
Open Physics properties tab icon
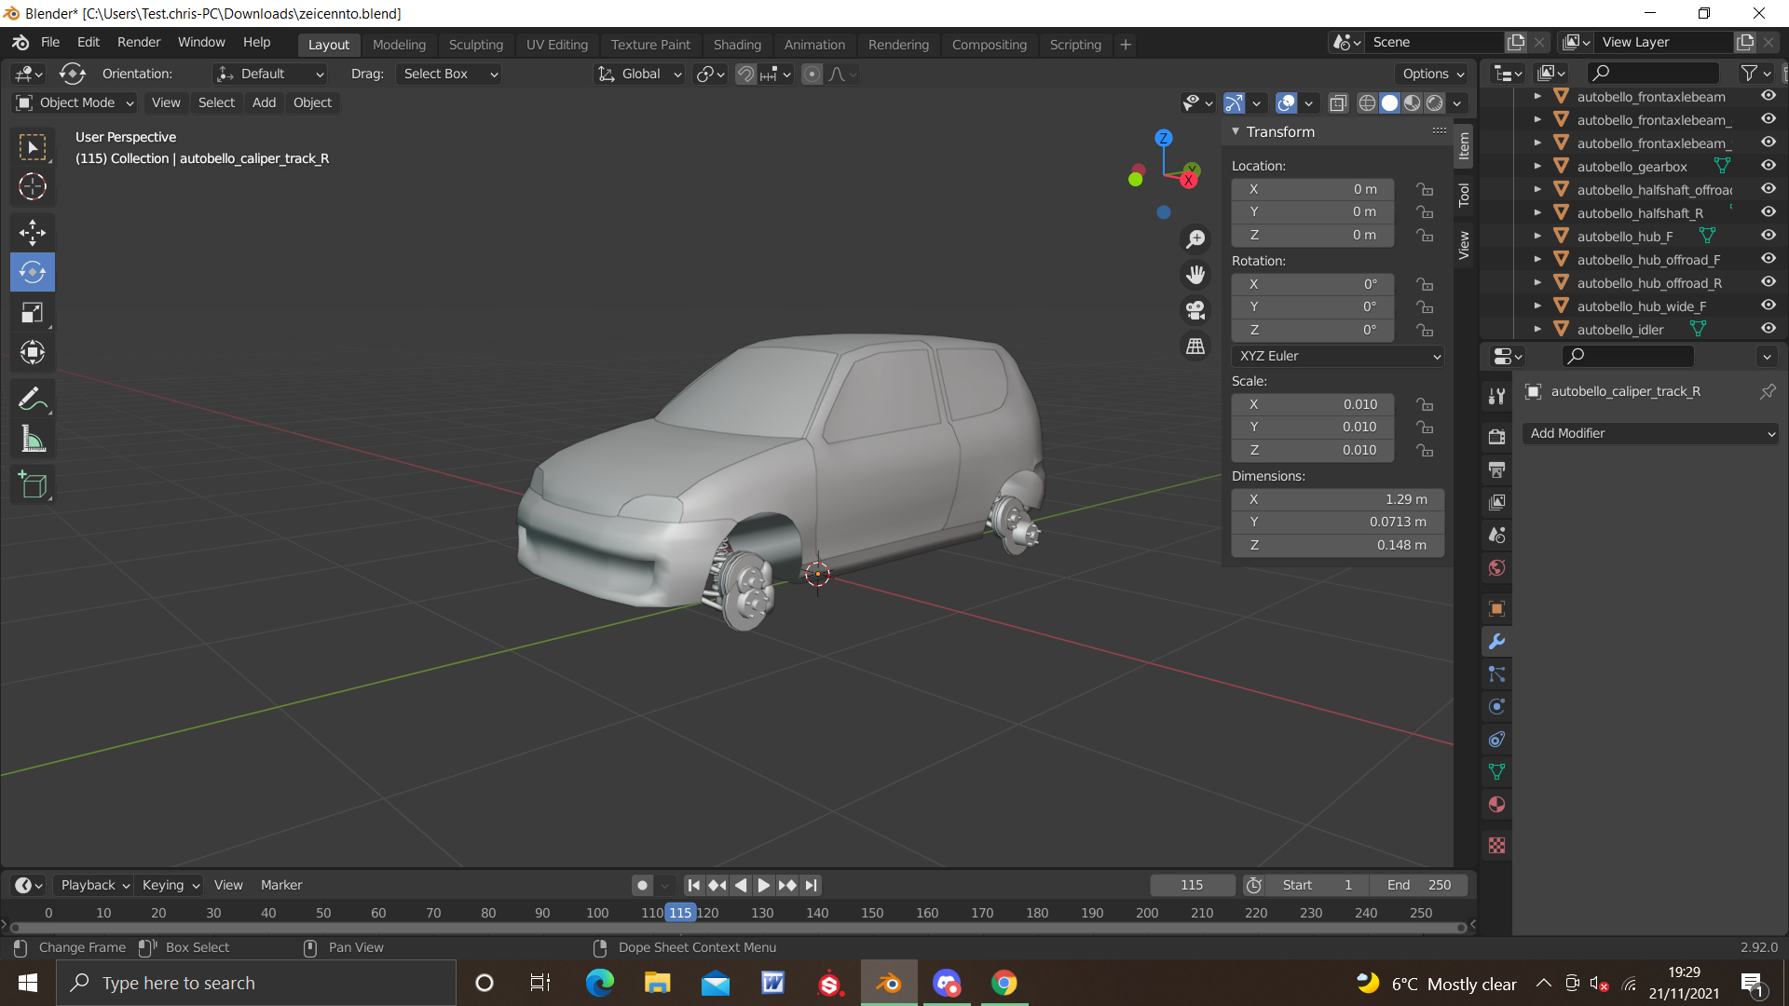1496,707
